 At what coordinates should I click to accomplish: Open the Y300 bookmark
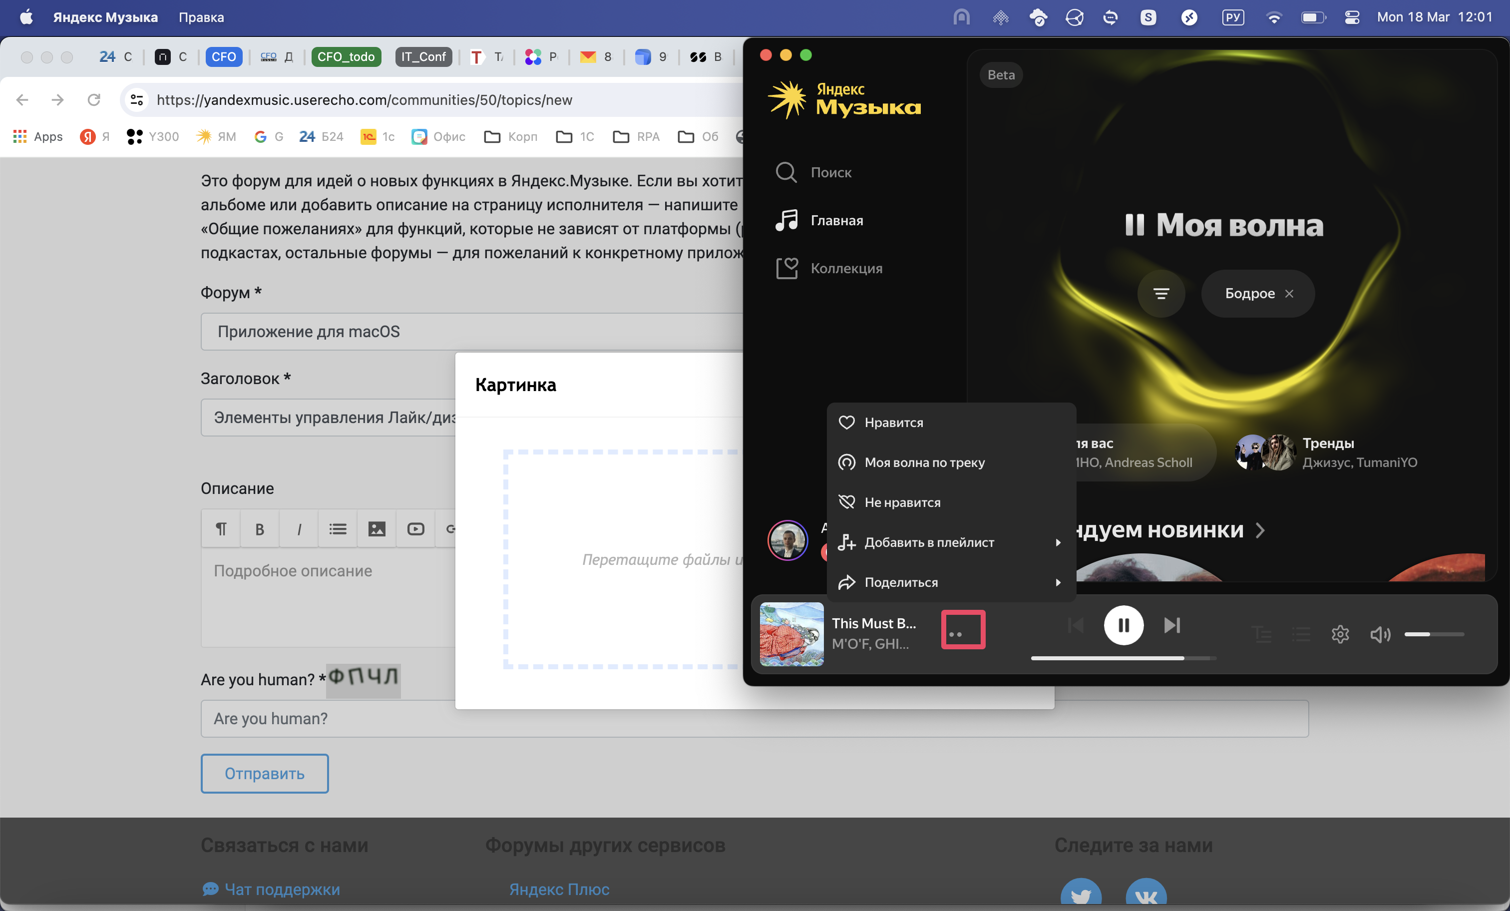153,136
